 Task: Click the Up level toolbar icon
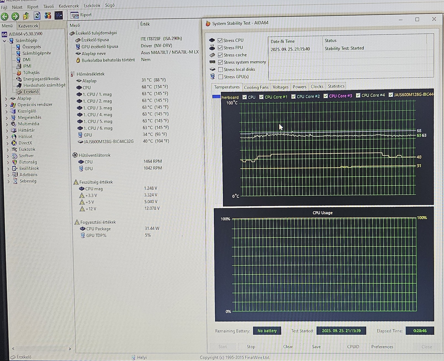26,16
